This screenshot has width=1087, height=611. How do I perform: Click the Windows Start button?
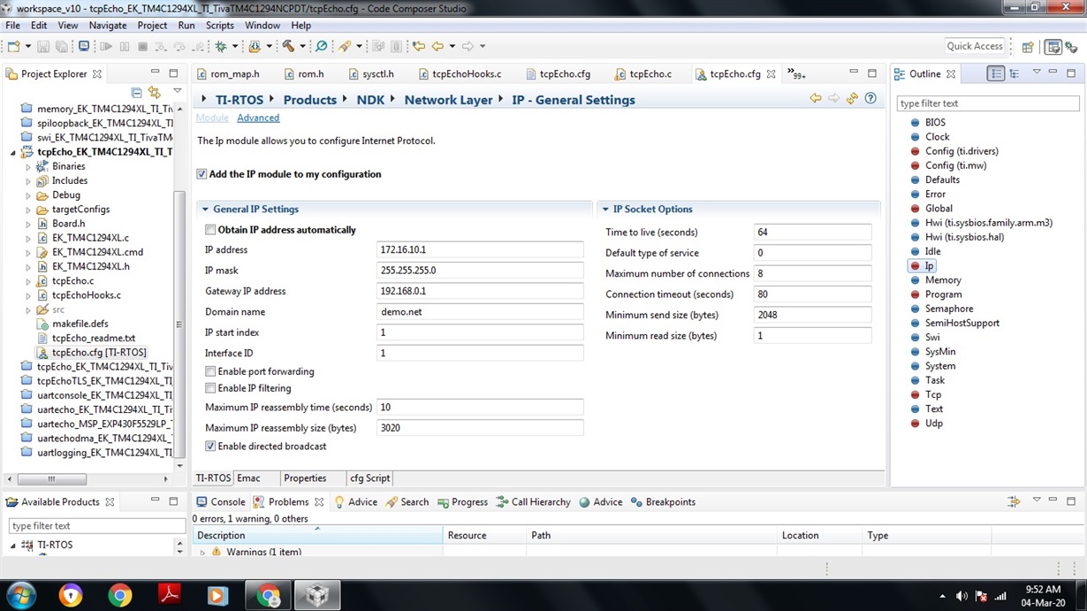[21, 596]
